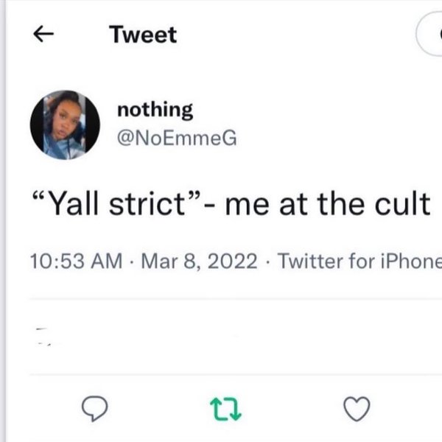Click the quoted phrase "Yall strict"
Image resolution: width=442 pixels, height=442 pixels.
coord(119,203)
